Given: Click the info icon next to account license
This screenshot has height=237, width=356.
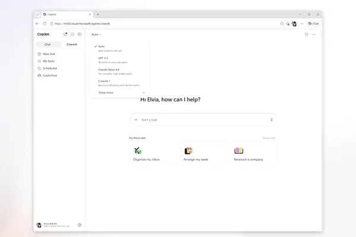Looking at the screenshot, I should [x=68, y=226].
